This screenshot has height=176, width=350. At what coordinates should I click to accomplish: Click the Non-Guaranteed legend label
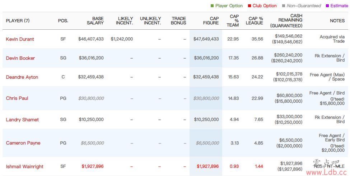304,6
